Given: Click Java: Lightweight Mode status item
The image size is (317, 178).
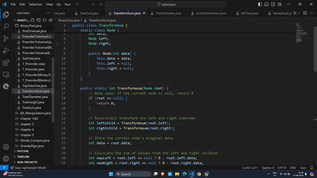Looking at the screenshot, I should coord(28,168).
